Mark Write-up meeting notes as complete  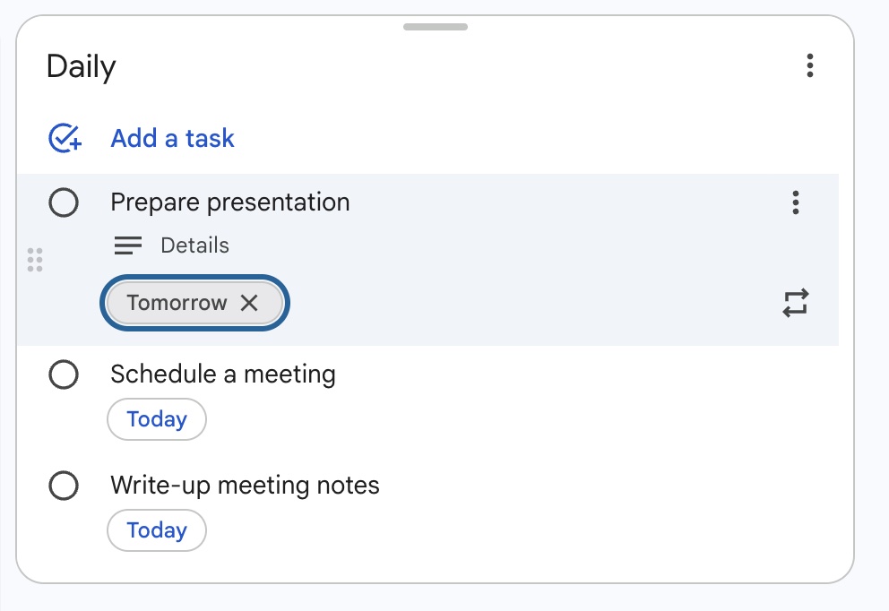pos(64,486)
